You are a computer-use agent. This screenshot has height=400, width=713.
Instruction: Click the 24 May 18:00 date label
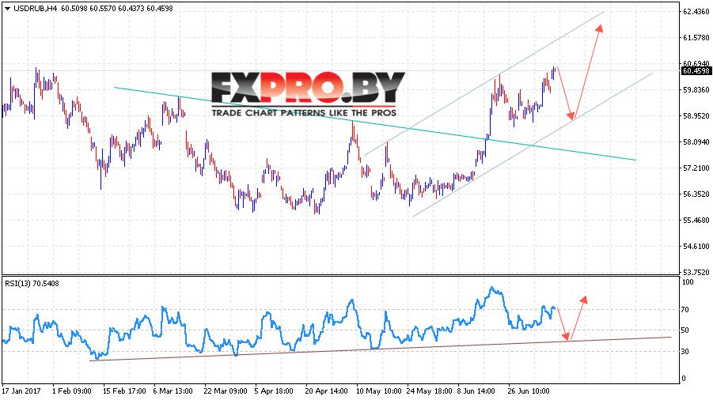pos(429,391)
